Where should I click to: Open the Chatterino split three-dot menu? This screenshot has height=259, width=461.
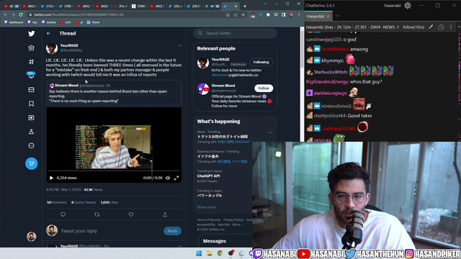pyautogui.click(x=451, y=27)
